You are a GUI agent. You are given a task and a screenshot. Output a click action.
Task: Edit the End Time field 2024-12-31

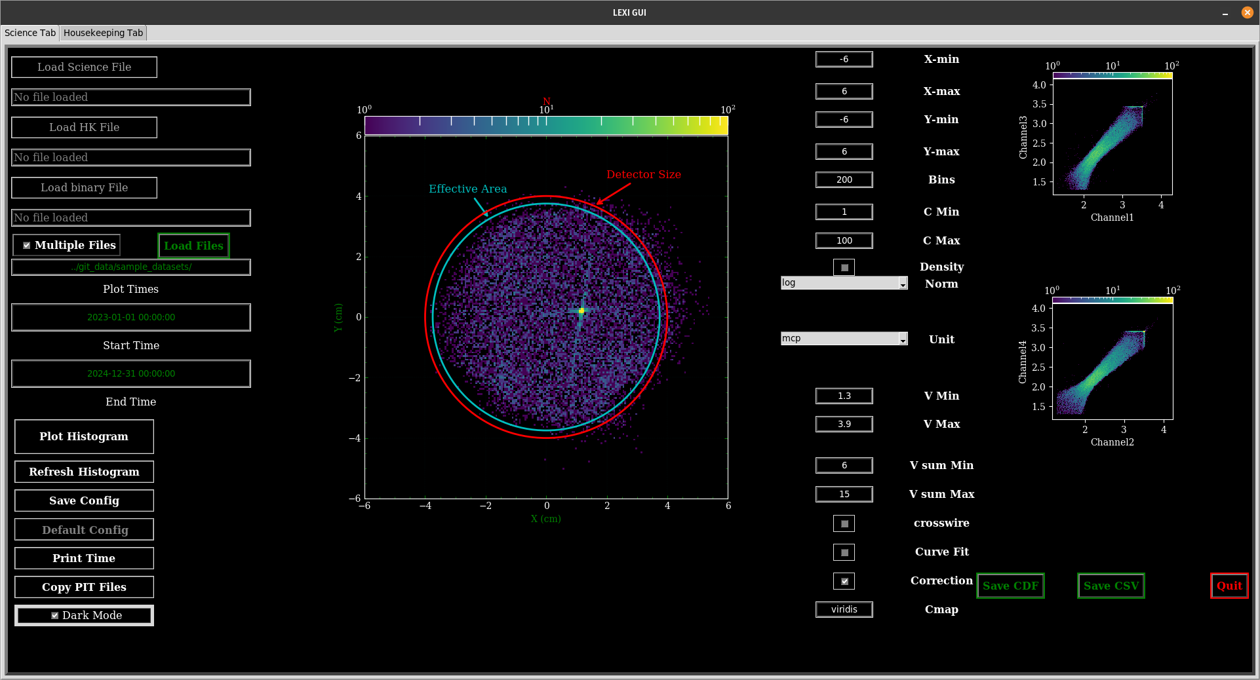click(x=131, y=373)
